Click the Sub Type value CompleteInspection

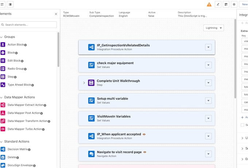(x=101, y=16)
